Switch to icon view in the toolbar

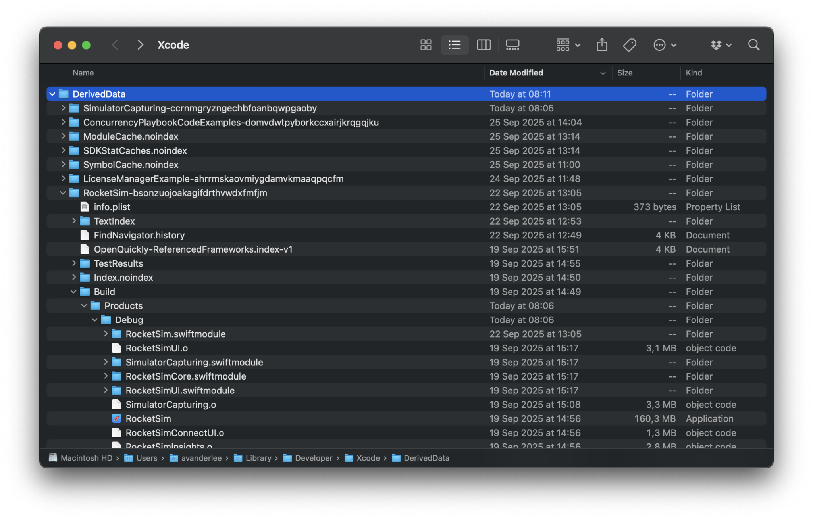(426, 45)
